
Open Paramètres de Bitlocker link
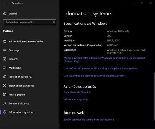click(77, 92)
